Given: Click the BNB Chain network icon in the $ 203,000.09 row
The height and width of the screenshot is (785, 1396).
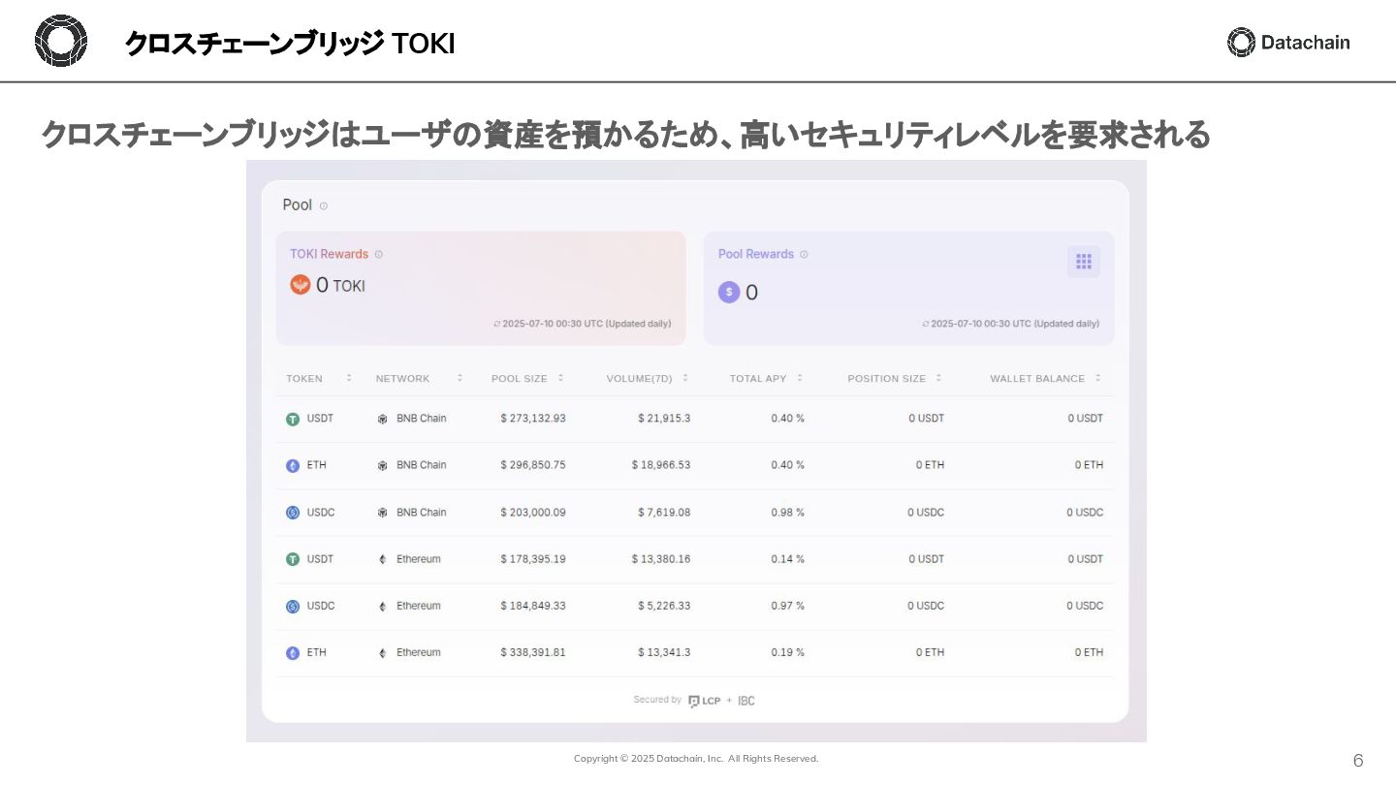Looking at the screenshot, I should pos(382,513).
